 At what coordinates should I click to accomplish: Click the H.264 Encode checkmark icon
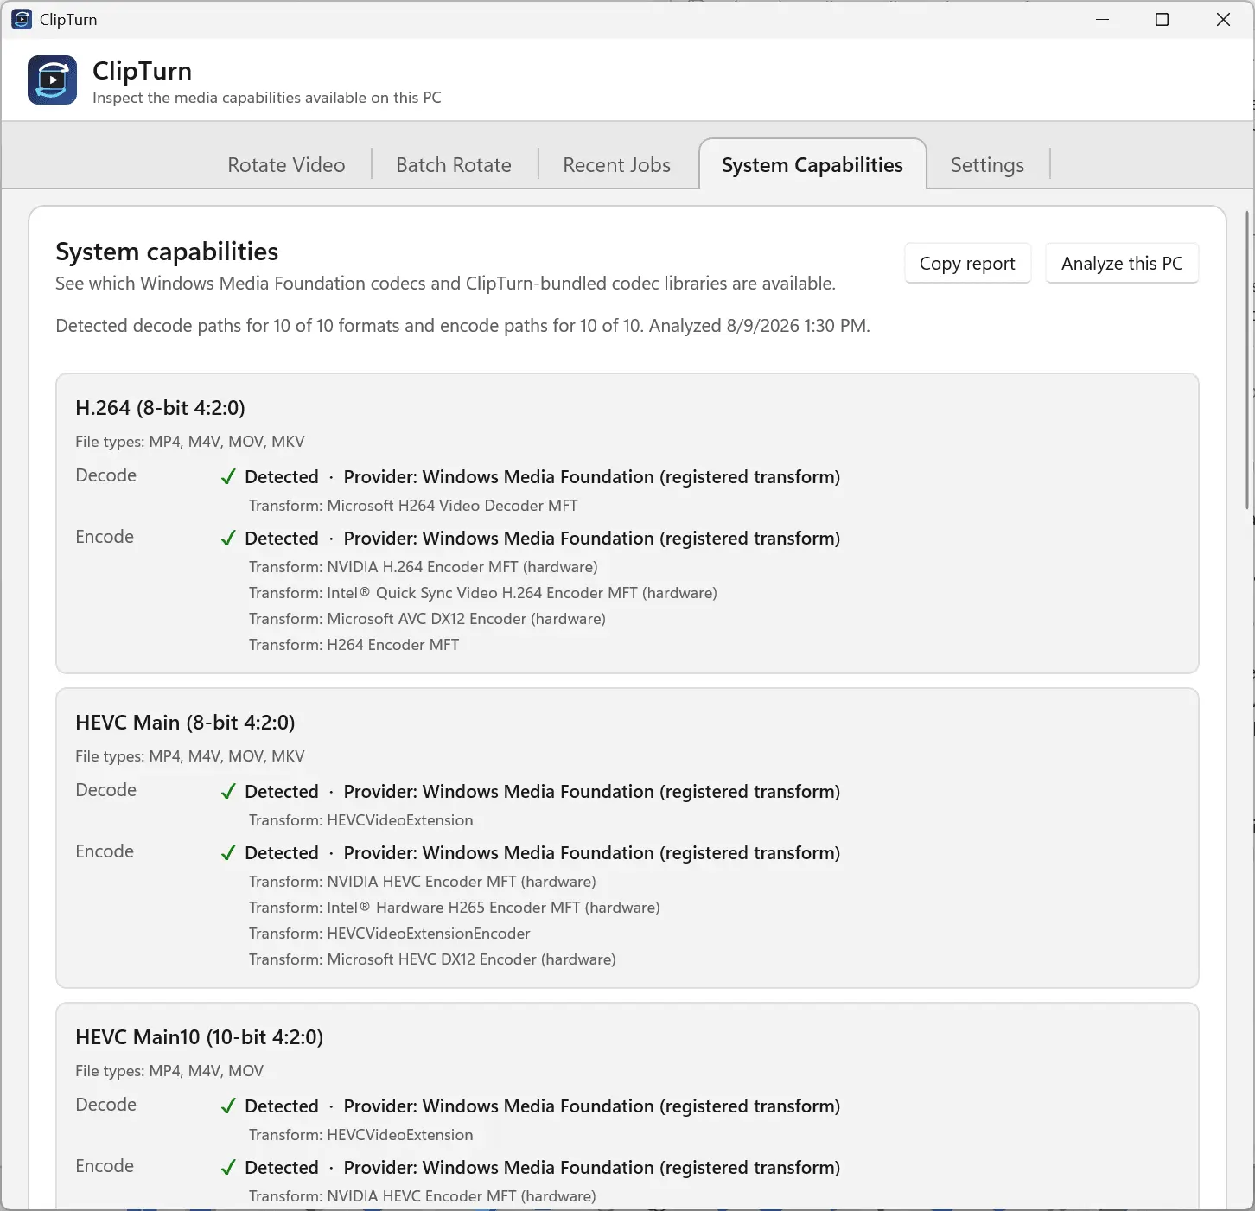point(228,539)
